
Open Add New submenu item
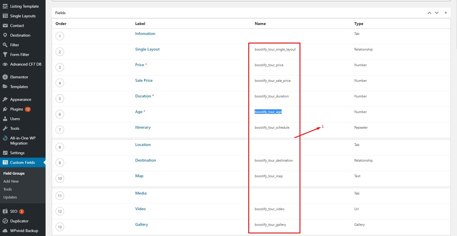pyautogui.click(x=11, y=181)
